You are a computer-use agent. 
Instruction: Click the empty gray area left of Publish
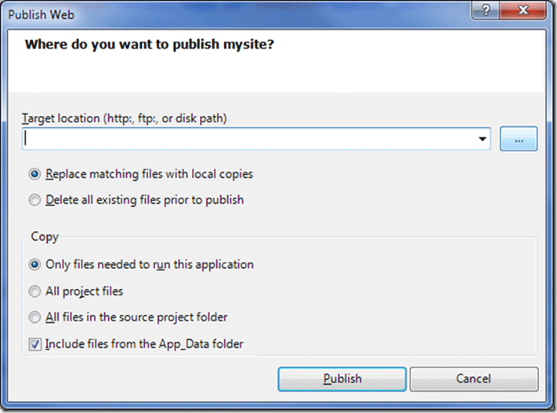[x=141, y=379]
